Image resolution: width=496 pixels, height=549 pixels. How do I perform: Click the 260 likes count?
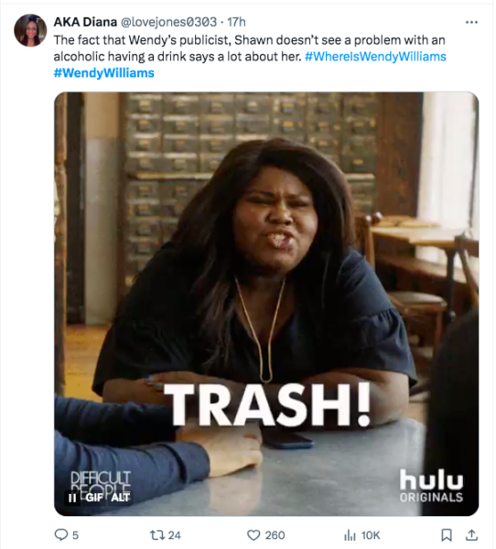(x=275, y=535)
